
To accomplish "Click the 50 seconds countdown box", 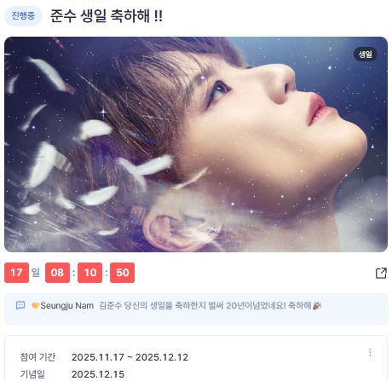I will point(123,273).
